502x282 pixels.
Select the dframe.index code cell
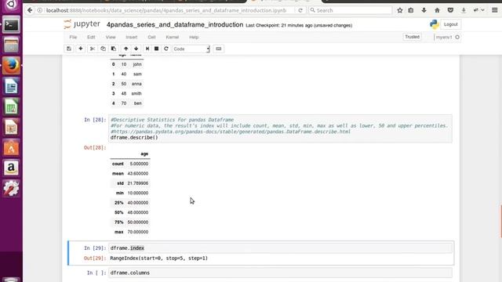tap(280, 248)
